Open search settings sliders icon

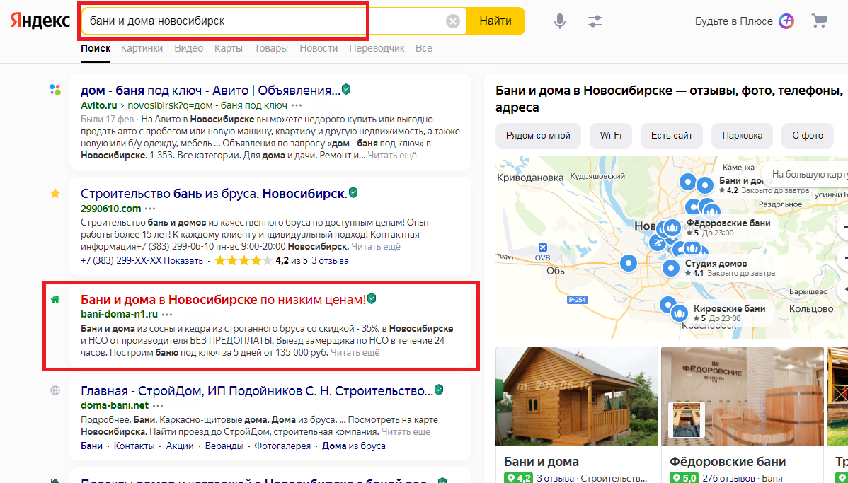coord(595,21)
